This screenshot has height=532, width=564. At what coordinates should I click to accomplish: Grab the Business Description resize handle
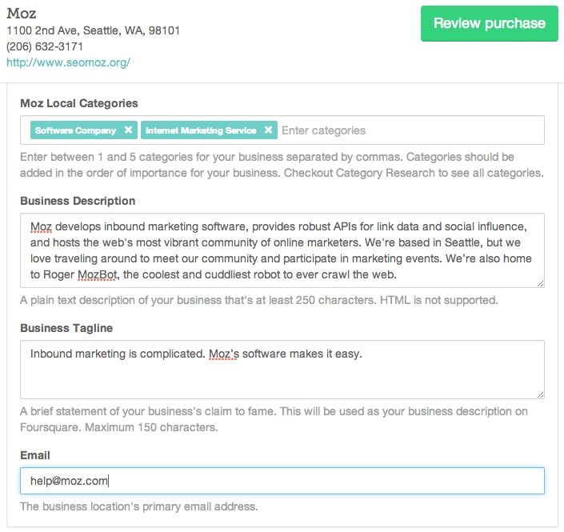(540, 283)
